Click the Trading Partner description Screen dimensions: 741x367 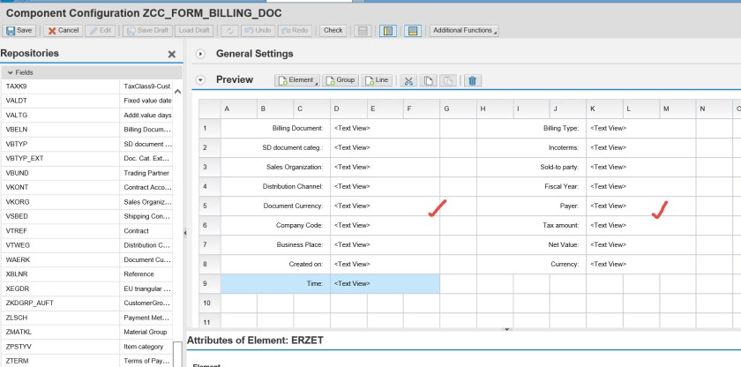146,173
